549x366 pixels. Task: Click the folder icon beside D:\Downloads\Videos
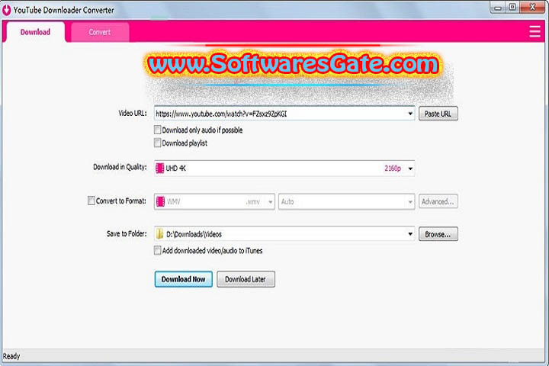click(159, 234)
